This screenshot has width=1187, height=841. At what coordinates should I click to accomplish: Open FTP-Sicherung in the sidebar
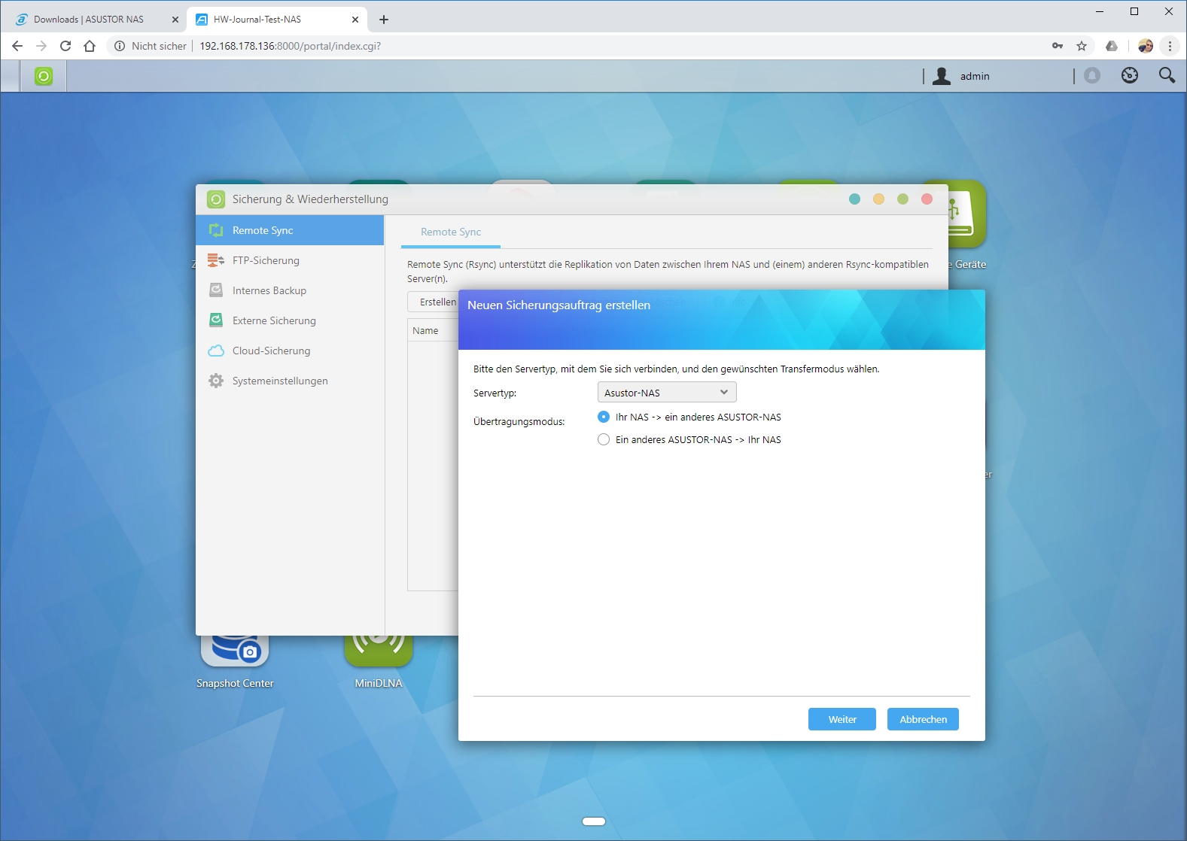(290, 260)
